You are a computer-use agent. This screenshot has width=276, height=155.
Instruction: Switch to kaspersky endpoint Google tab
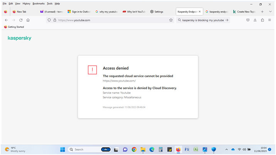217,12
